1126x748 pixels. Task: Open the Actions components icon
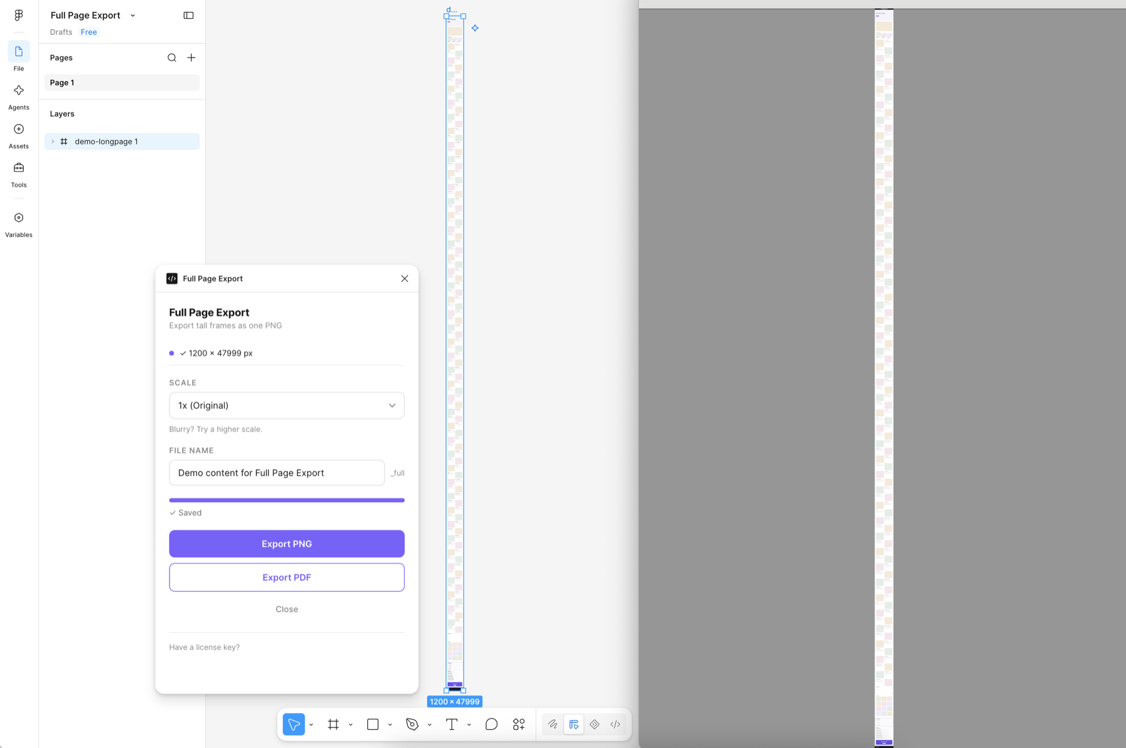[519, 724]
